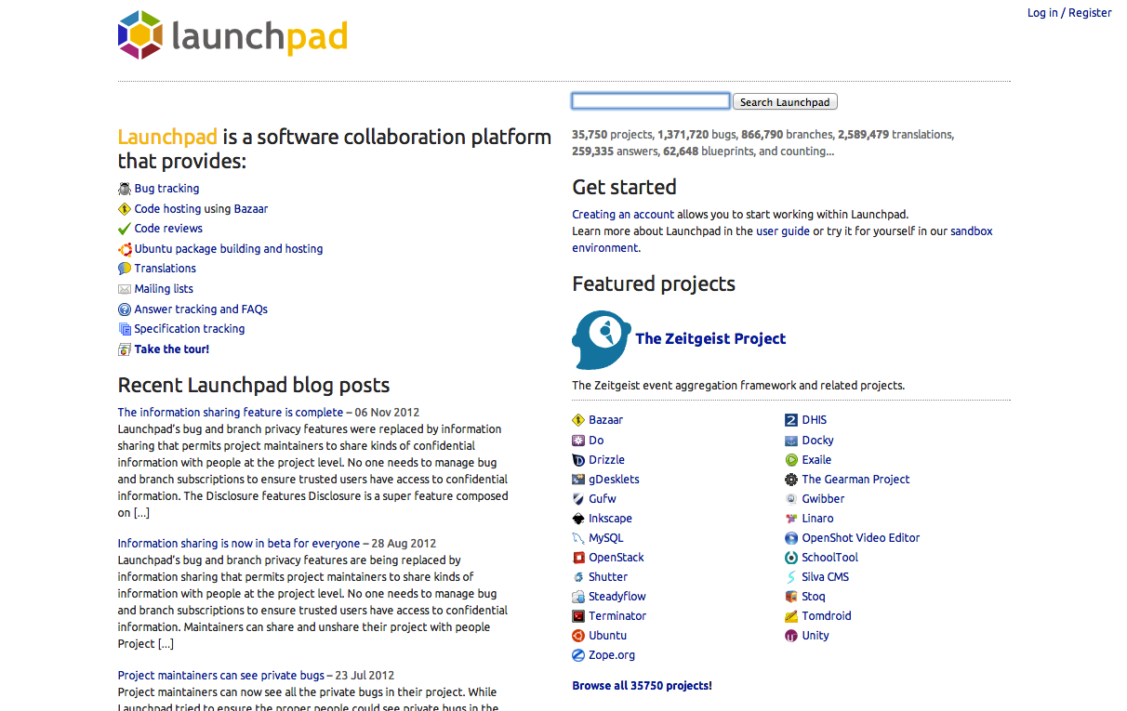The image size is (1127, 711).
Task: Click the gDesklets project icon
Action: [x=579, y=480]
